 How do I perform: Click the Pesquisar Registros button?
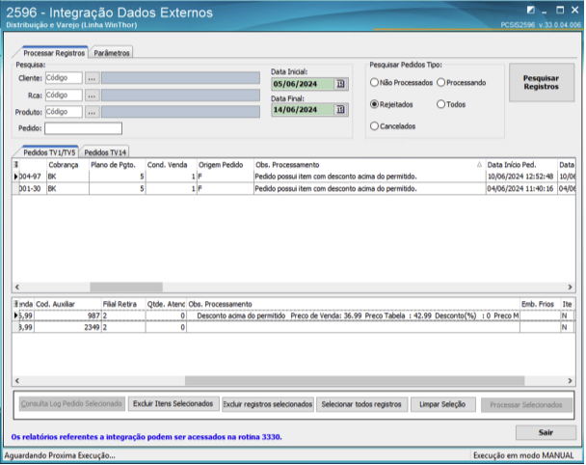click(x=541, y=82)
